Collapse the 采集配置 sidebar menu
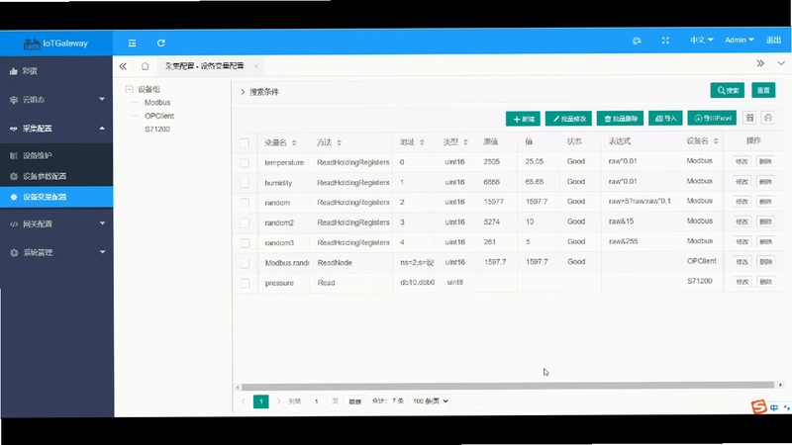The height and width of the screenshot is (445, 792). coord(56,129)
